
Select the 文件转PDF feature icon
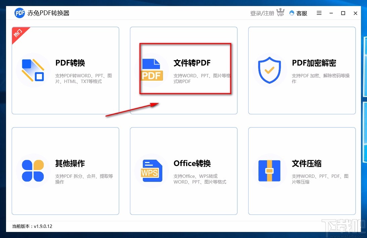tap(152, 70)
